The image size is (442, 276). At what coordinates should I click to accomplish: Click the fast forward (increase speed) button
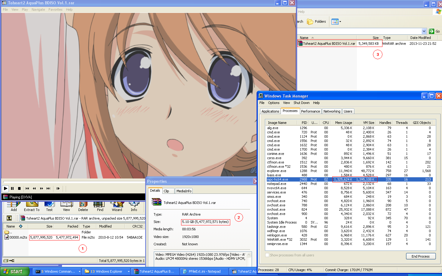[x=41, y=188]
